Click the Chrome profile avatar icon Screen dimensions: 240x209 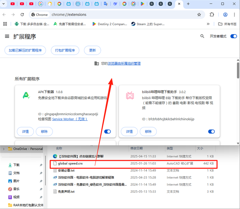(225, 15)
